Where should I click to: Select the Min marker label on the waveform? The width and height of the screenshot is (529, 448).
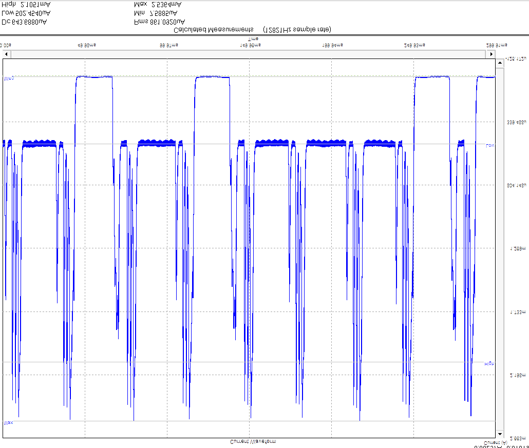(x=9, y=79)
